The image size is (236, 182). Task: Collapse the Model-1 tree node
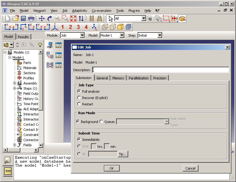click(x=10, y=58)
